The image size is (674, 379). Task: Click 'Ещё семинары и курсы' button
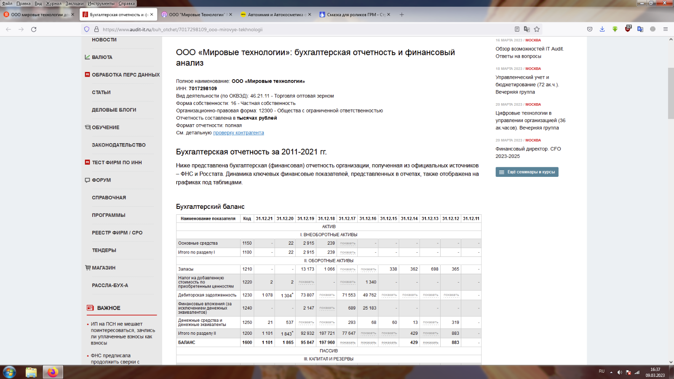coord(527,172)
